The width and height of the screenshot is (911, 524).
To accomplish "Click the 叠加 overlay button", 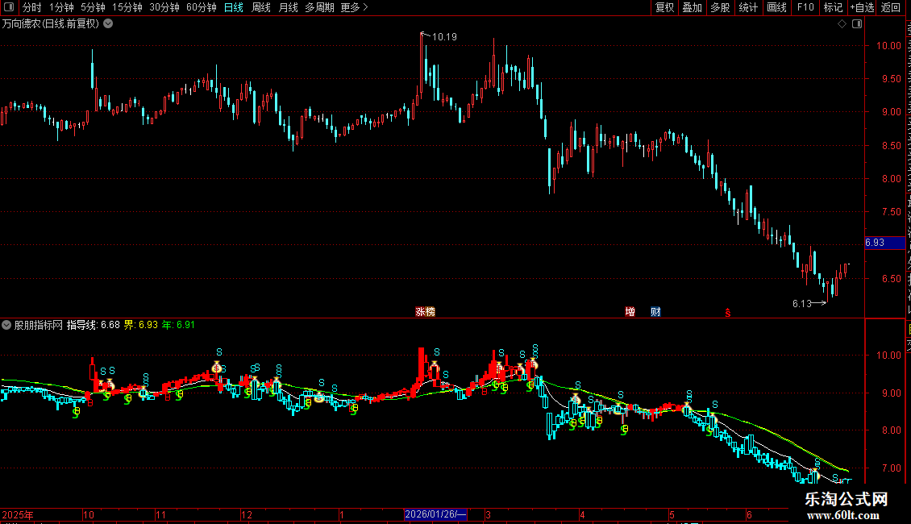I will (x=692, y=7).
